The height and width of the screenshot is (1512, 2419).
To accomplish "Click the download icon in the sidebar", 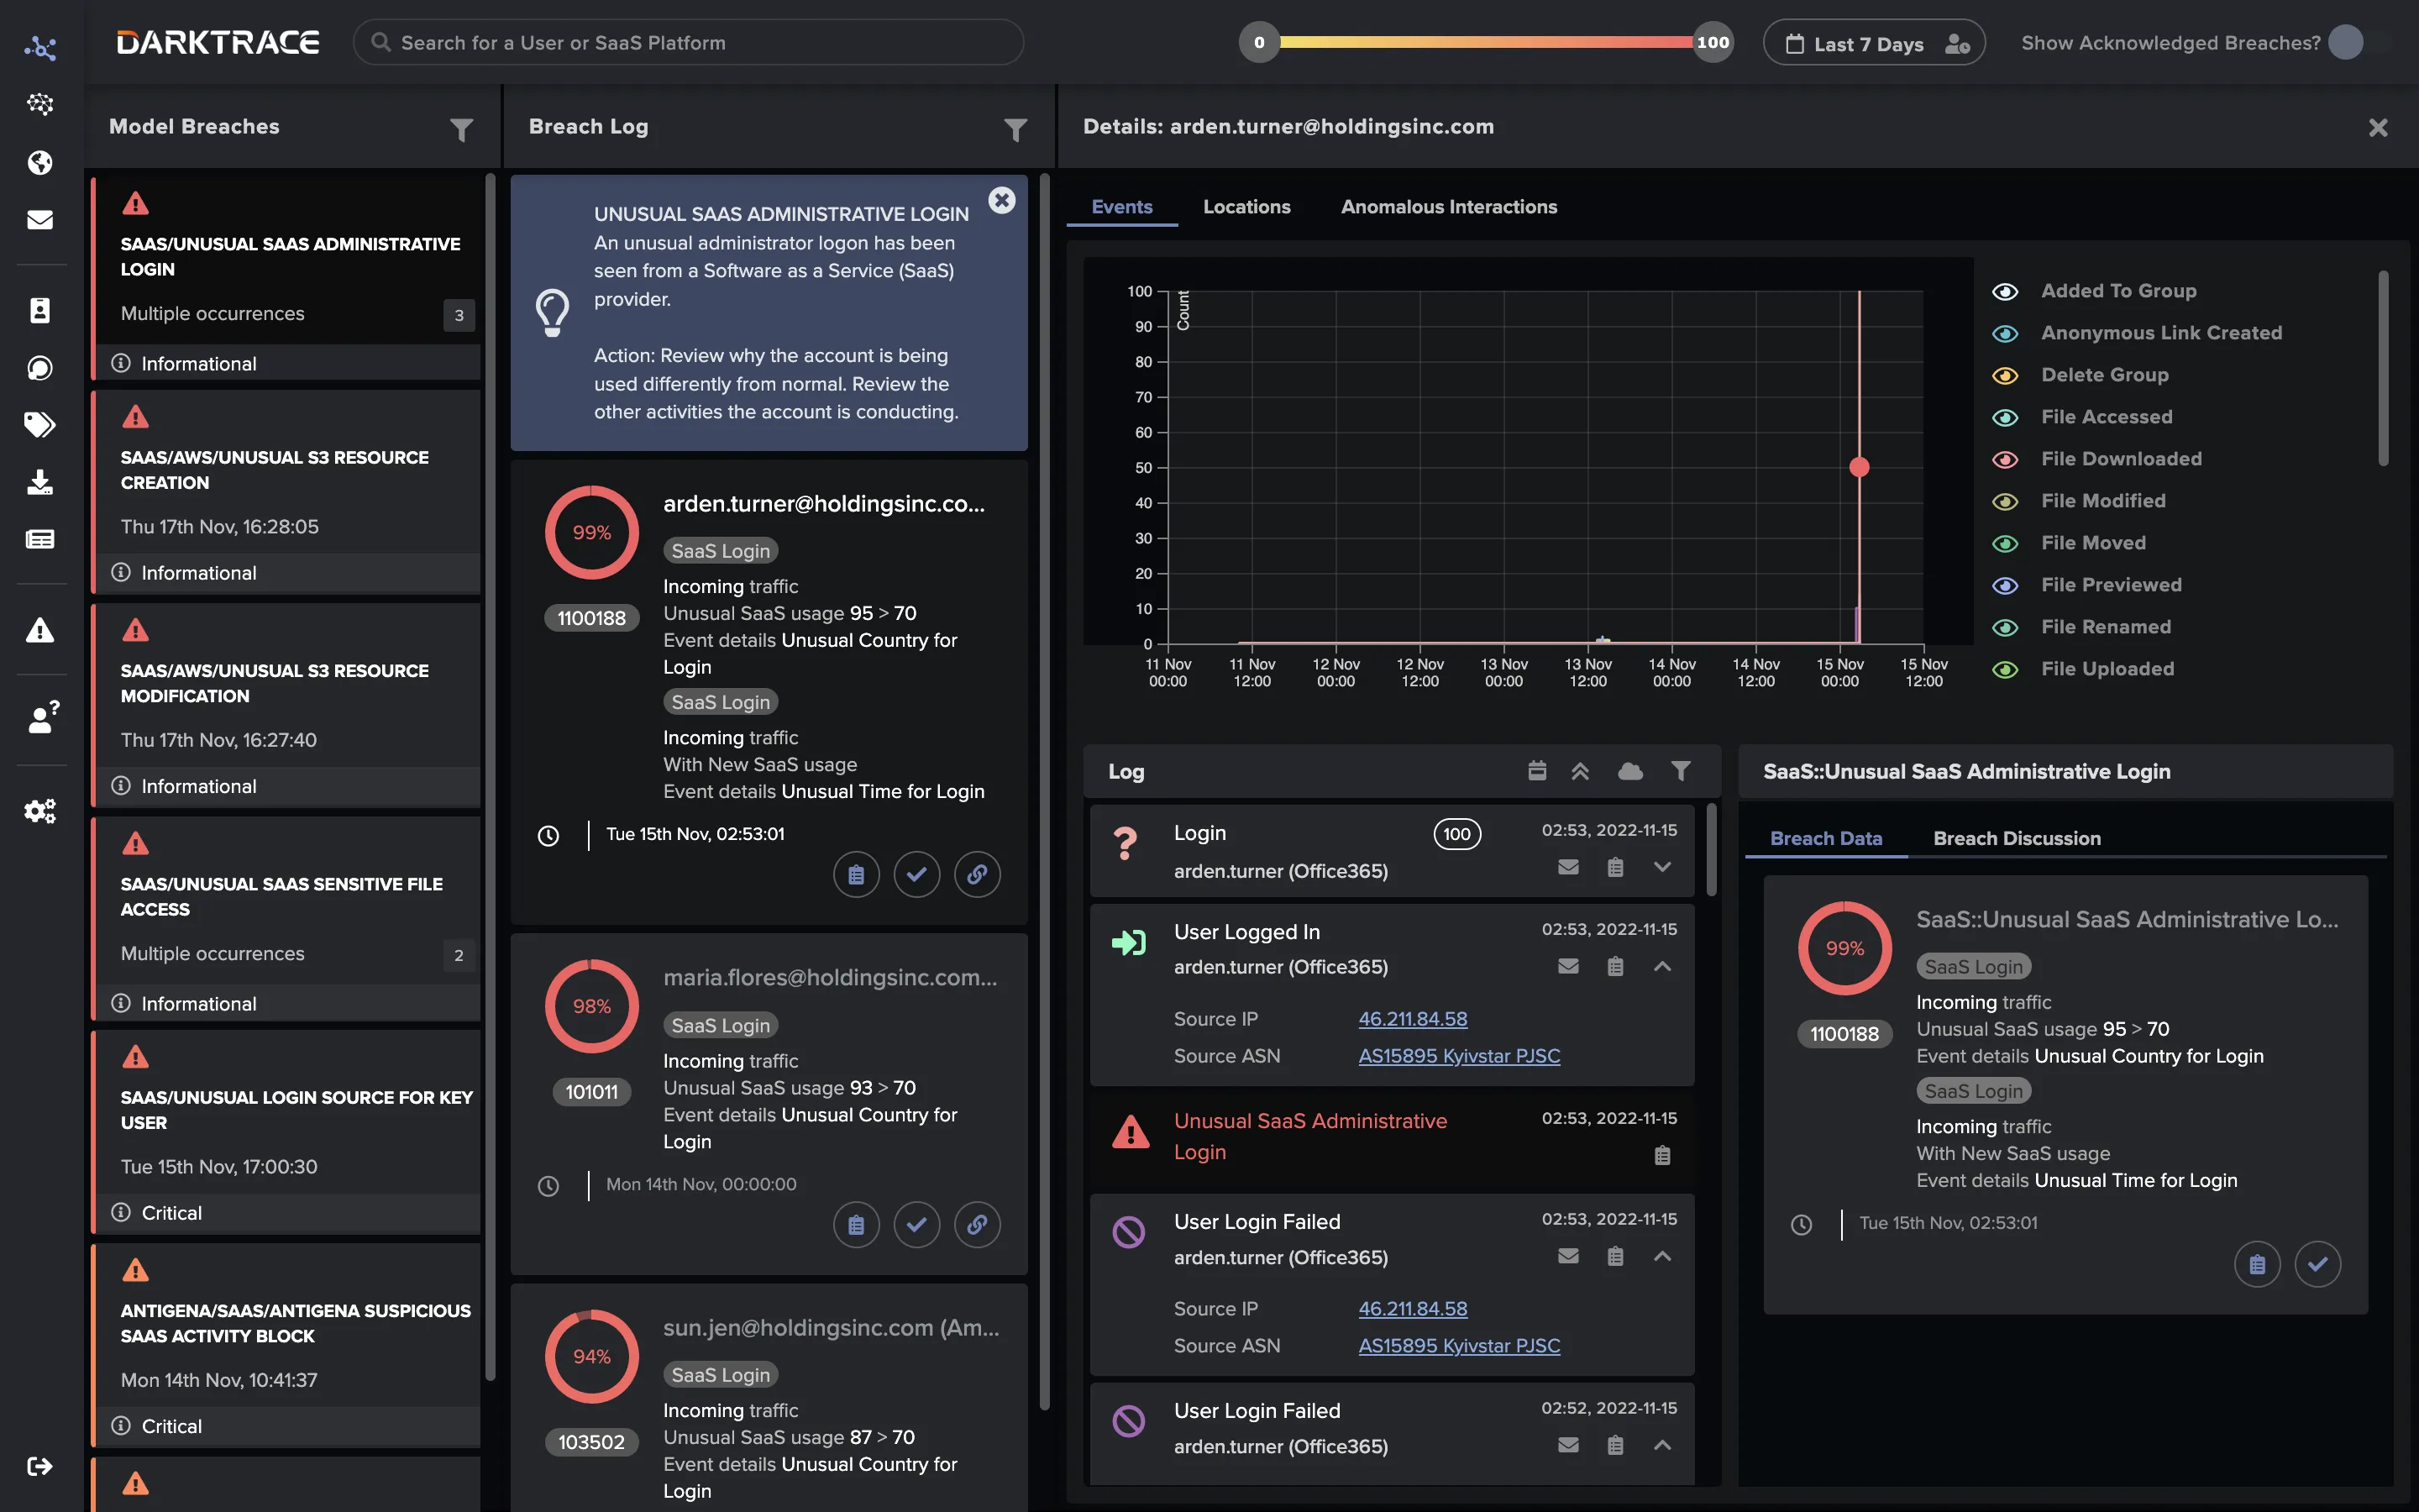I will pos(40,482).
